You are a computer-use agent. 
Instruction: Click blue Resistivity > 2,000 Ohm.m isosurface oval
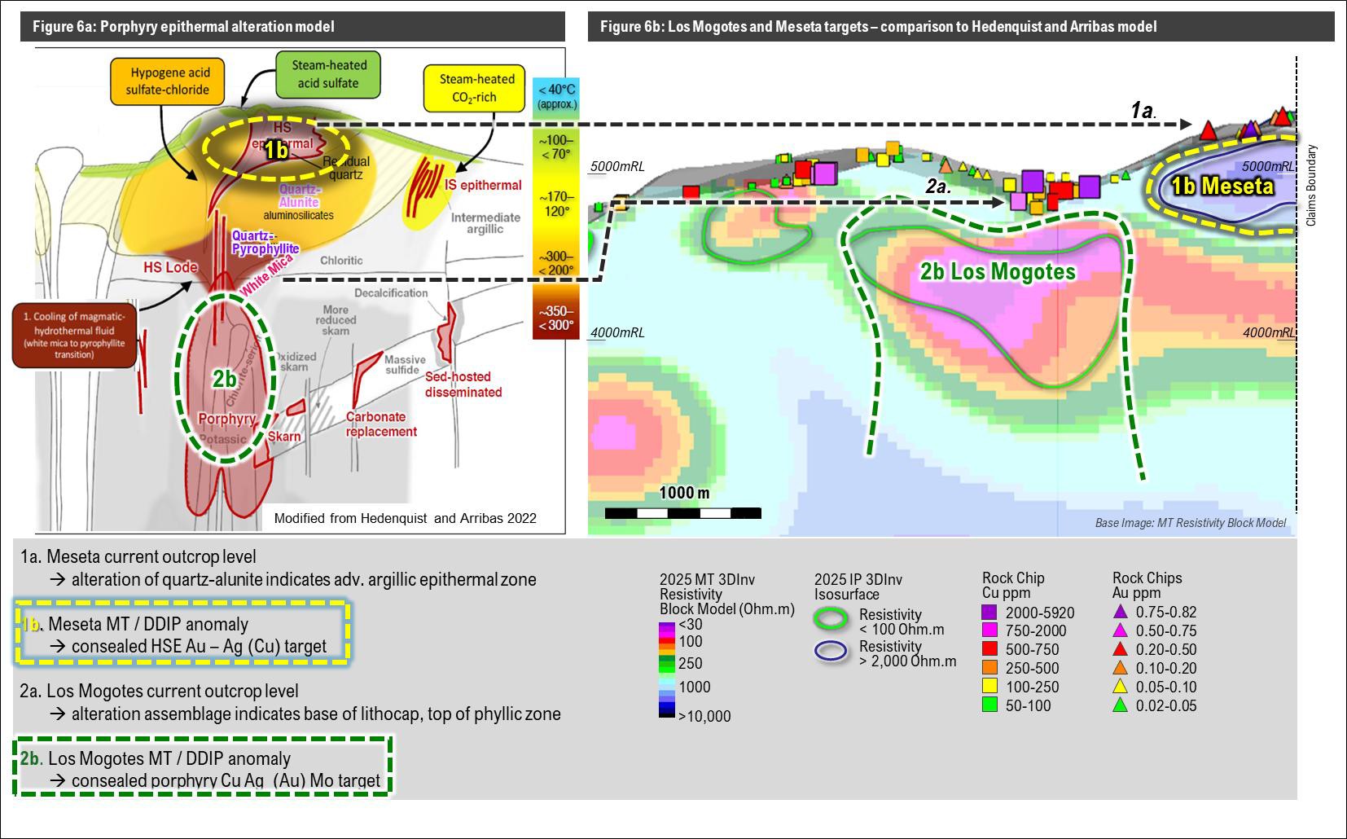831,652
